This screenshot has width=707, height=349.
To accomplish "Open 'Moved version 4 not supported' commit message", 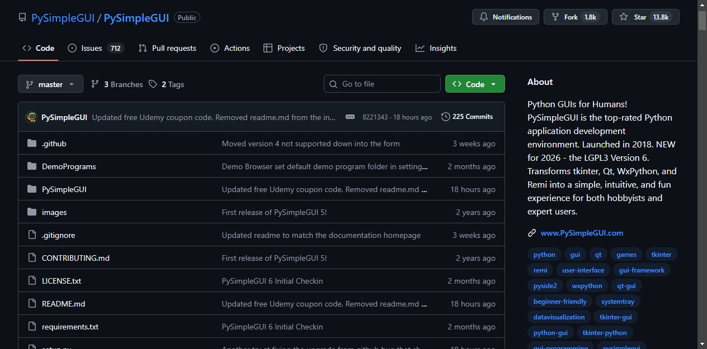I will tap(310, 144).
